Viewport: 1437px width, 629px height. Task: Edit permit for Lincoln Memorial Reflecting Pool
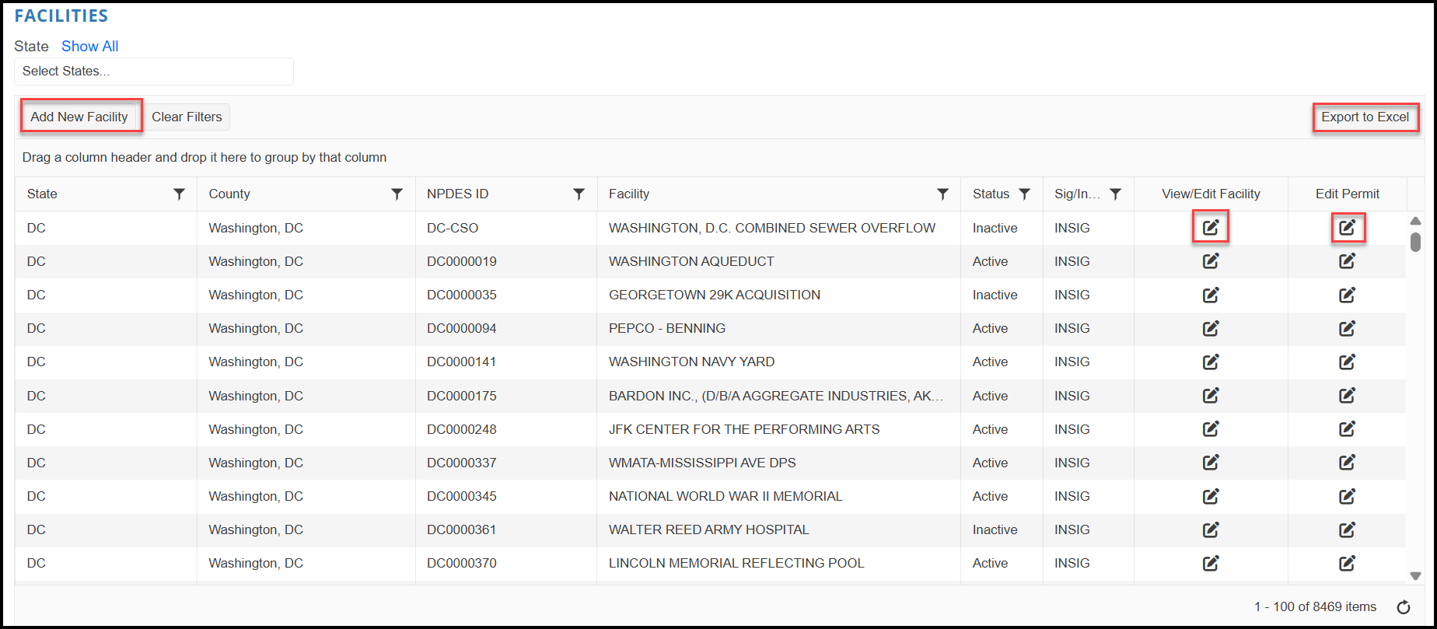click(x=1348, y=563)
